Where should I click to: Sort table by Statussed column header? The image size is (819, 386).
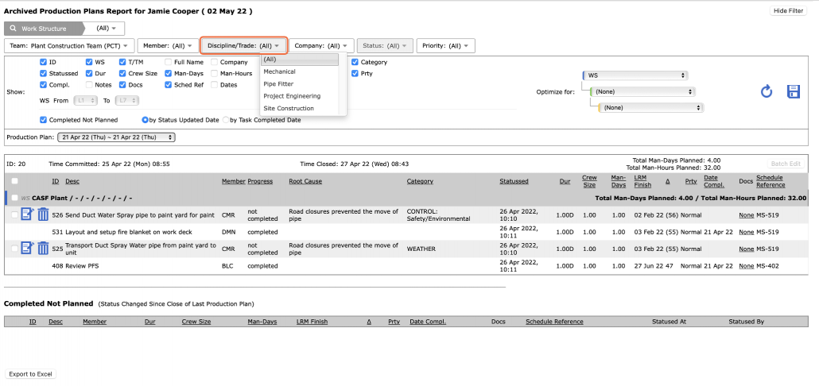[514, 182]
